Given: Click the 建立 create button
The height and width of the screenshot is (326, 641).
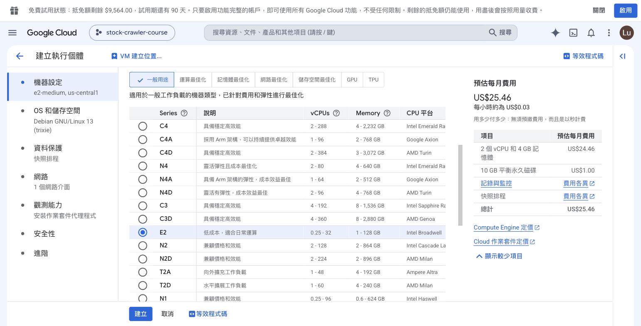Looking at the screenshot, I should point(141,314).
